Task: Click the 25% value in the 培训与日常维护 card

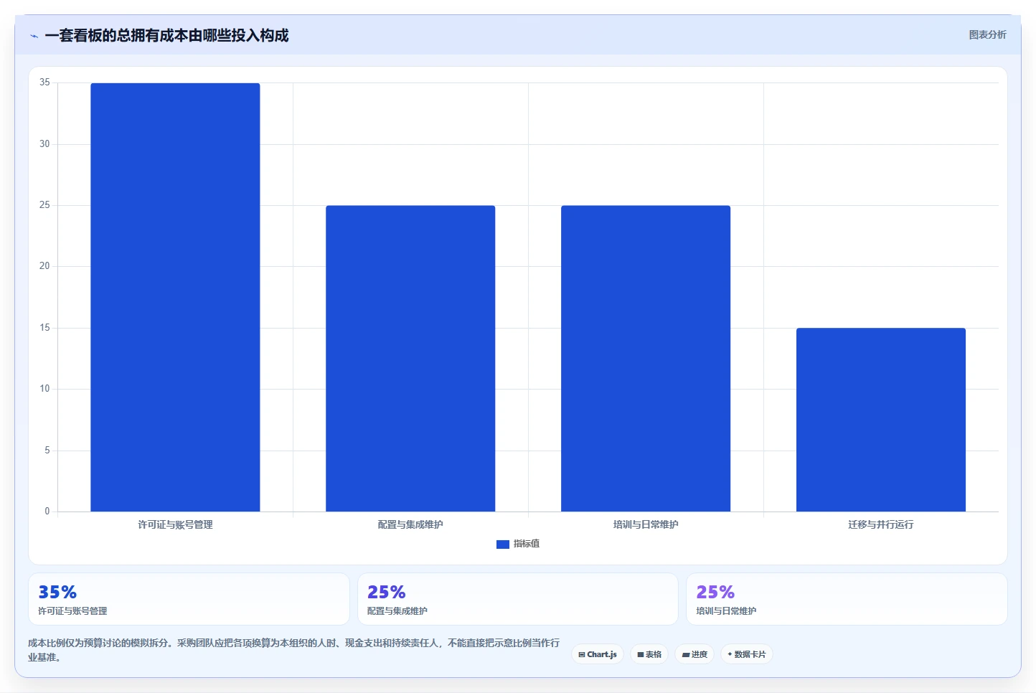Action: click(715, 592)
